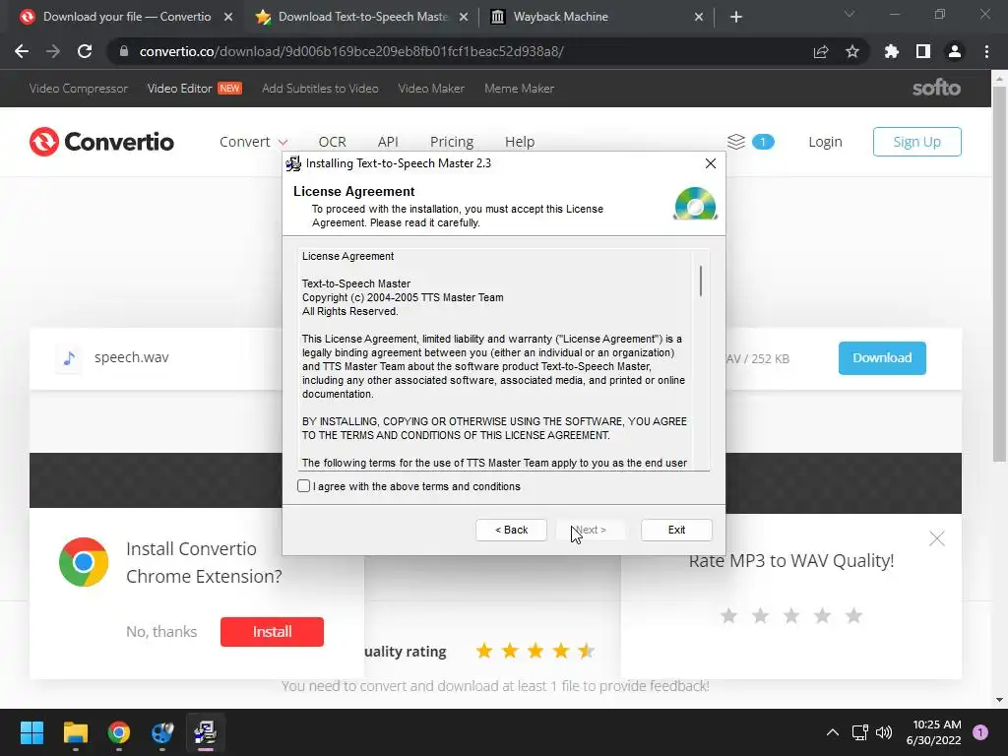Click the installer title bar app icon
1008x756 pixels.
point(293,163)
